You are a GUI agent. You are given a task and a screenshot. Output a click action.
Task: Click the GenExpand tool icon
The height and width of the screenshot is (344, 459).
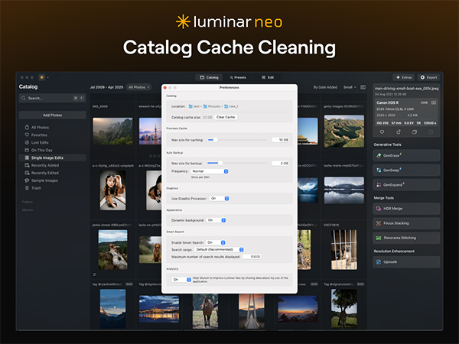pos(379,184)
